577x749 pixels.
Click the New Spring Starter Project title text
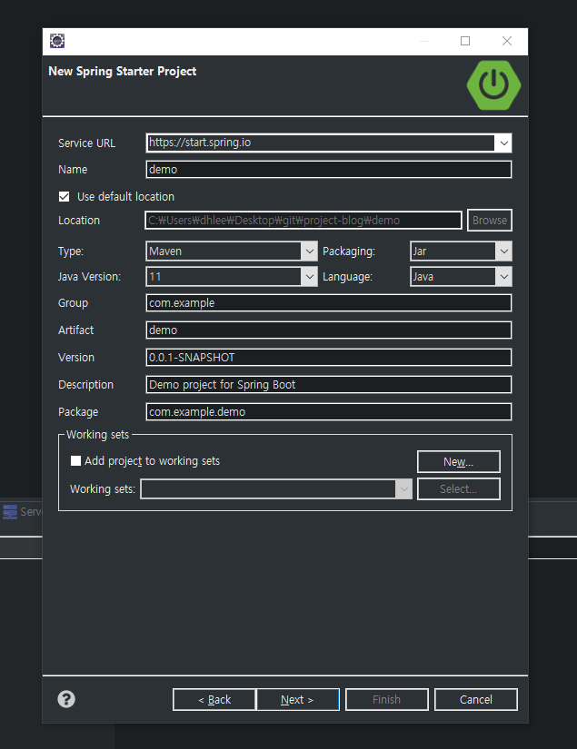click(123, 71)
